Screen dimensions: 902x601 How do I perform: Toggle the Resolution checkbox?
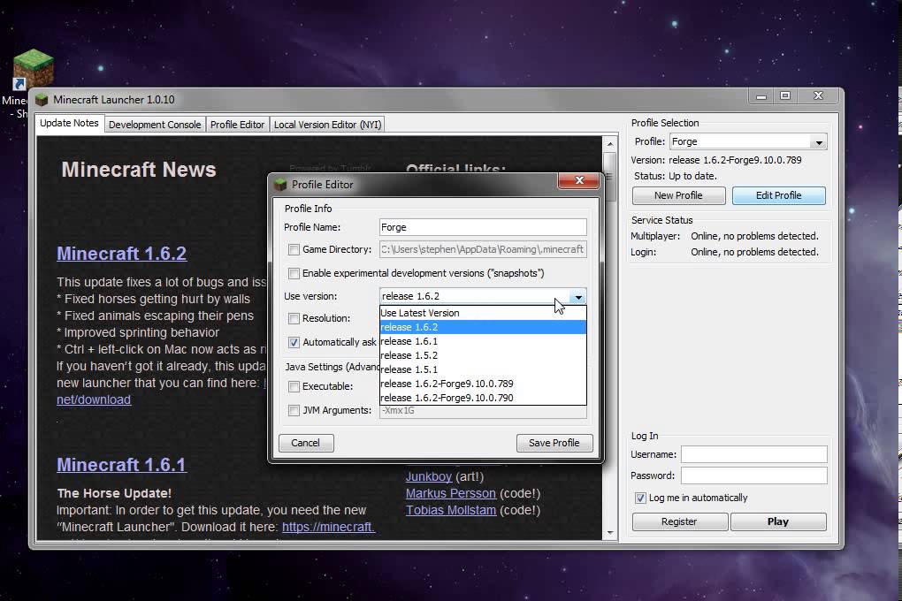pos(294,318)
